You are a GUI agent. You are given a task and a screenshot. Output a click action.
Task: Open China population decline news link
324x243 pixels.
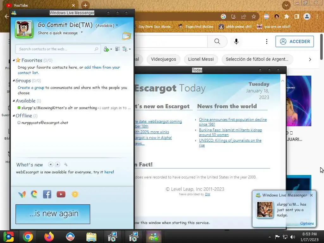tap(233, 122)
